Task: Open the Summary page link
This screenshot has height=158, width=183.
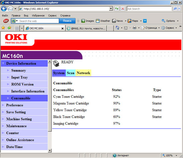Action: (x=24, y=71)
